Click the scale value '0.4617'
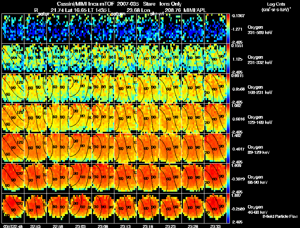The width and height of the screenshot is (300, 228). point(238,149)
